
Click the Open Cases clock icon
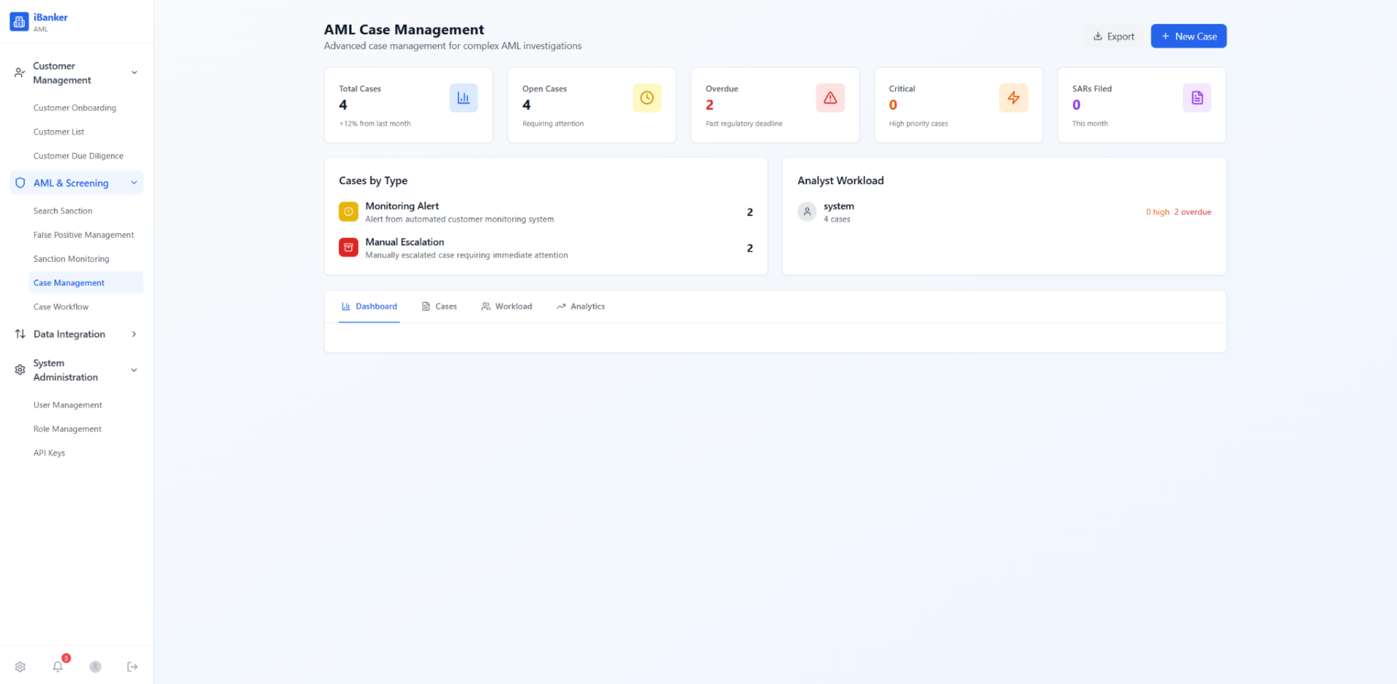point(646,98)
